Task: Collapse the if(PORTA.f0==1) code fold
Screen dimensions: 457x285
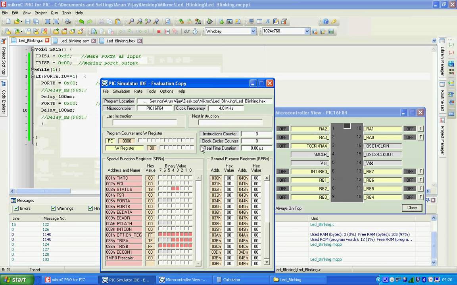Action: 33,76
